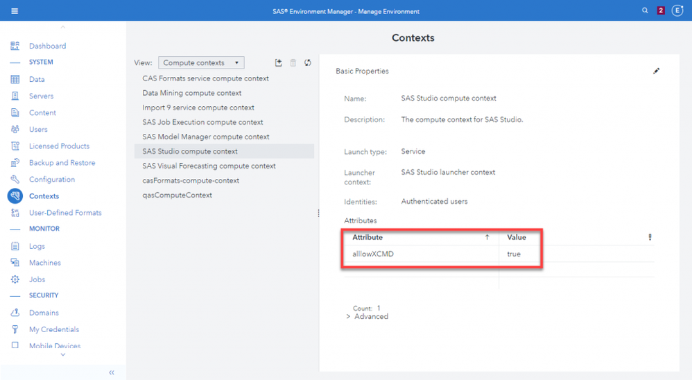Click the Users people icon
692x380 pixels.
point(15,129)
